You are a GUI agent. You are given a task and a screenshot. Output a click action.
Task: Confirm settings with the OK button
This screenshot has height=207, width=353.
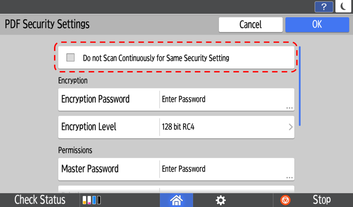(x=317, y=24)
